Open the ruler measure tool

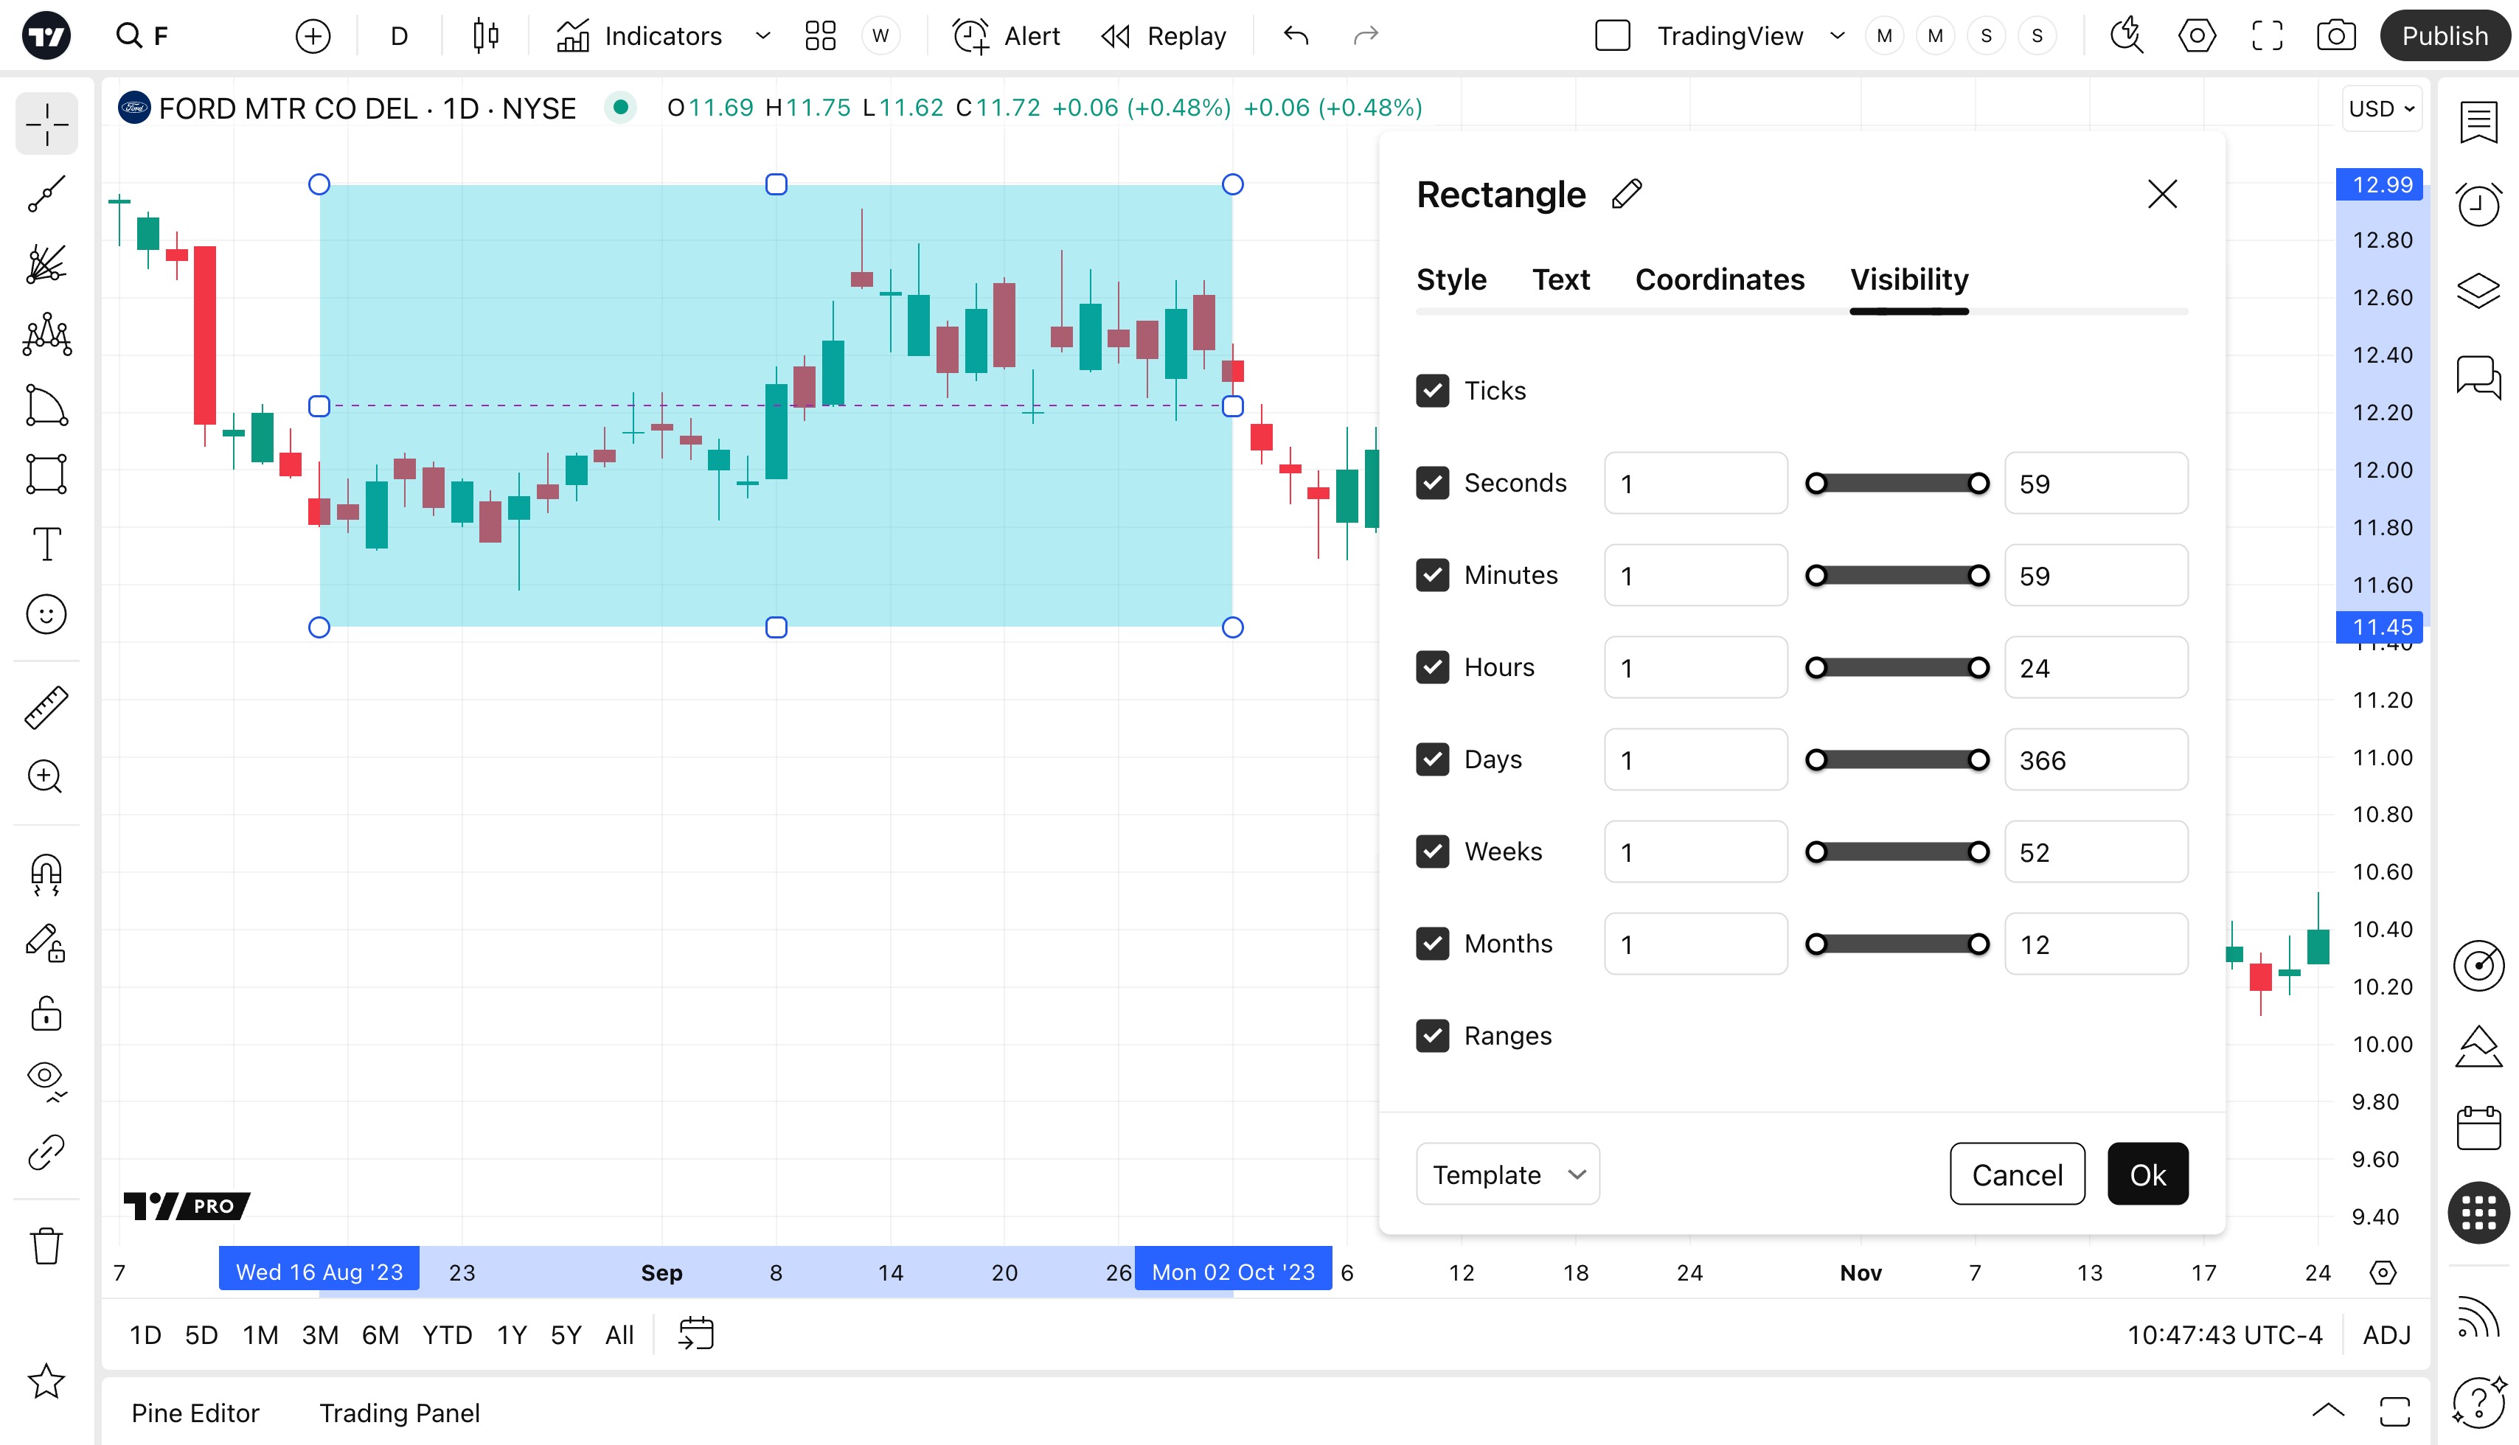tap(46, 708)
